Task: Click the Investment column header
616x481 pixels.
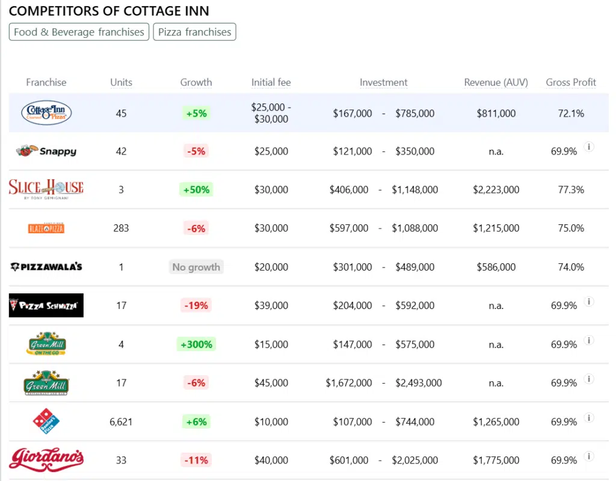Action: point(383,82)
